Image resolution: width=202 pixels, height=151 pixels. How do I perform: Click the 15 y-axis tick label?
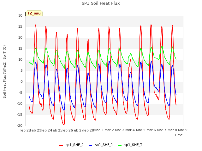click(20, 49)
